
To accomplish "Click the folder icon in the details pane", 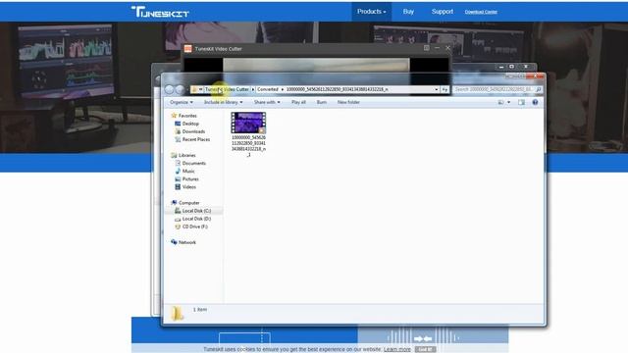I will click(x=177, y=314).
